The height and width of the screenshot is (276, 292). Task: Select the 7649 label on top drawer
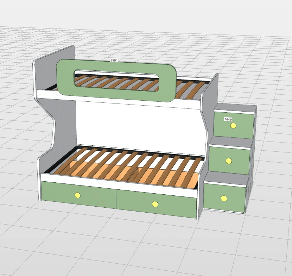(x=228, y=119)
